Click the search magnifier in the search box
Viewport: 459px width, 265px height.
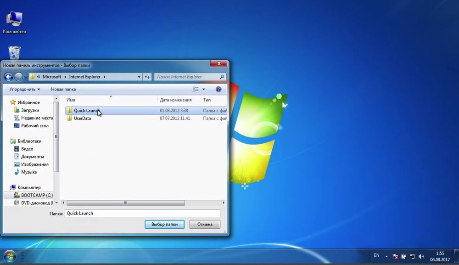[x=222, y=77]
